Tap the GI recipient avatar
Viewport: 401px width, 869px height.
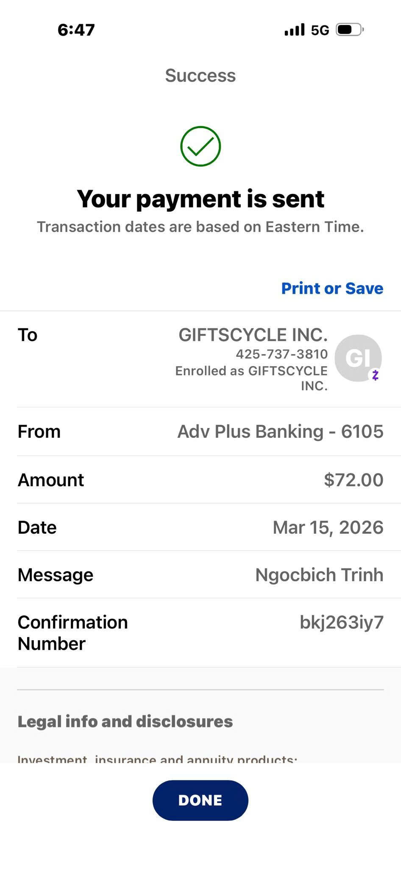pos(357,357)
